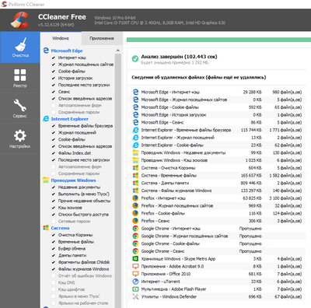The image size is (311, 308).
Task: Open the Реестр registry section
Action: pyautogui.click(x=20, y=78)
